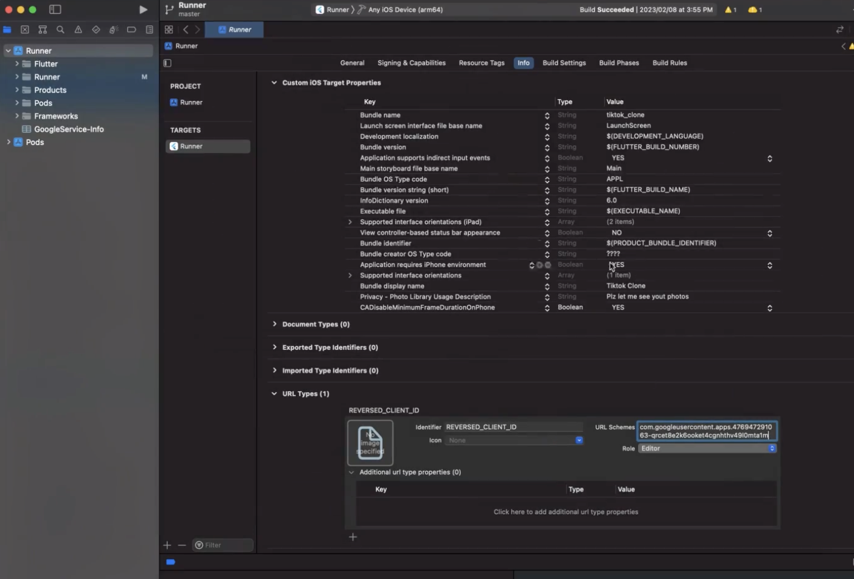The height and width of the screenshot is (579, 854).
Task: Switch to Build Phases tab
Action: pos(619,63)
